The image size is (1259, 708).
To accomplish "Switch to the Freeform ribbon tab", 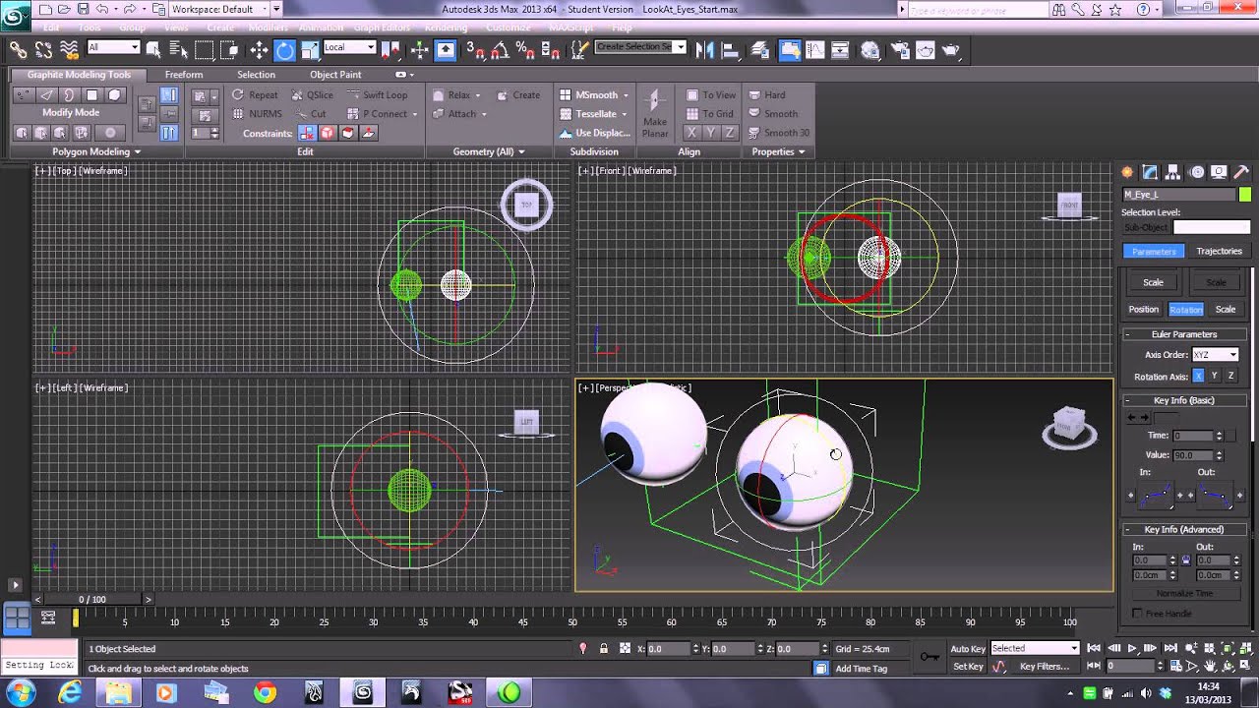I will click(x=184, y=75).
